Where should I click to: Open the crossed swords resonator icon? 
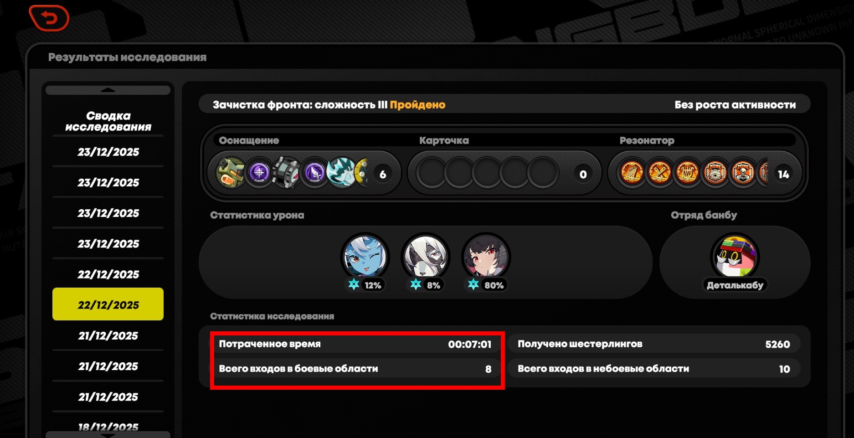[659, 173]
